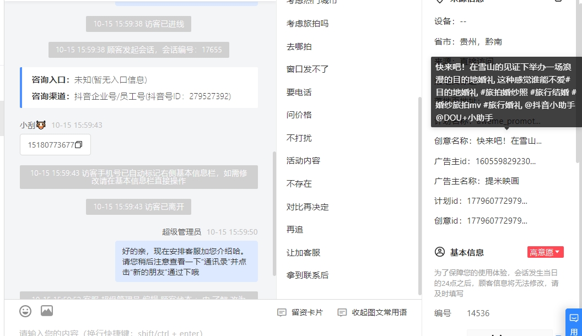Click the message input field
Viewport: 582px width, 336px height.
(x=213, y=332)
